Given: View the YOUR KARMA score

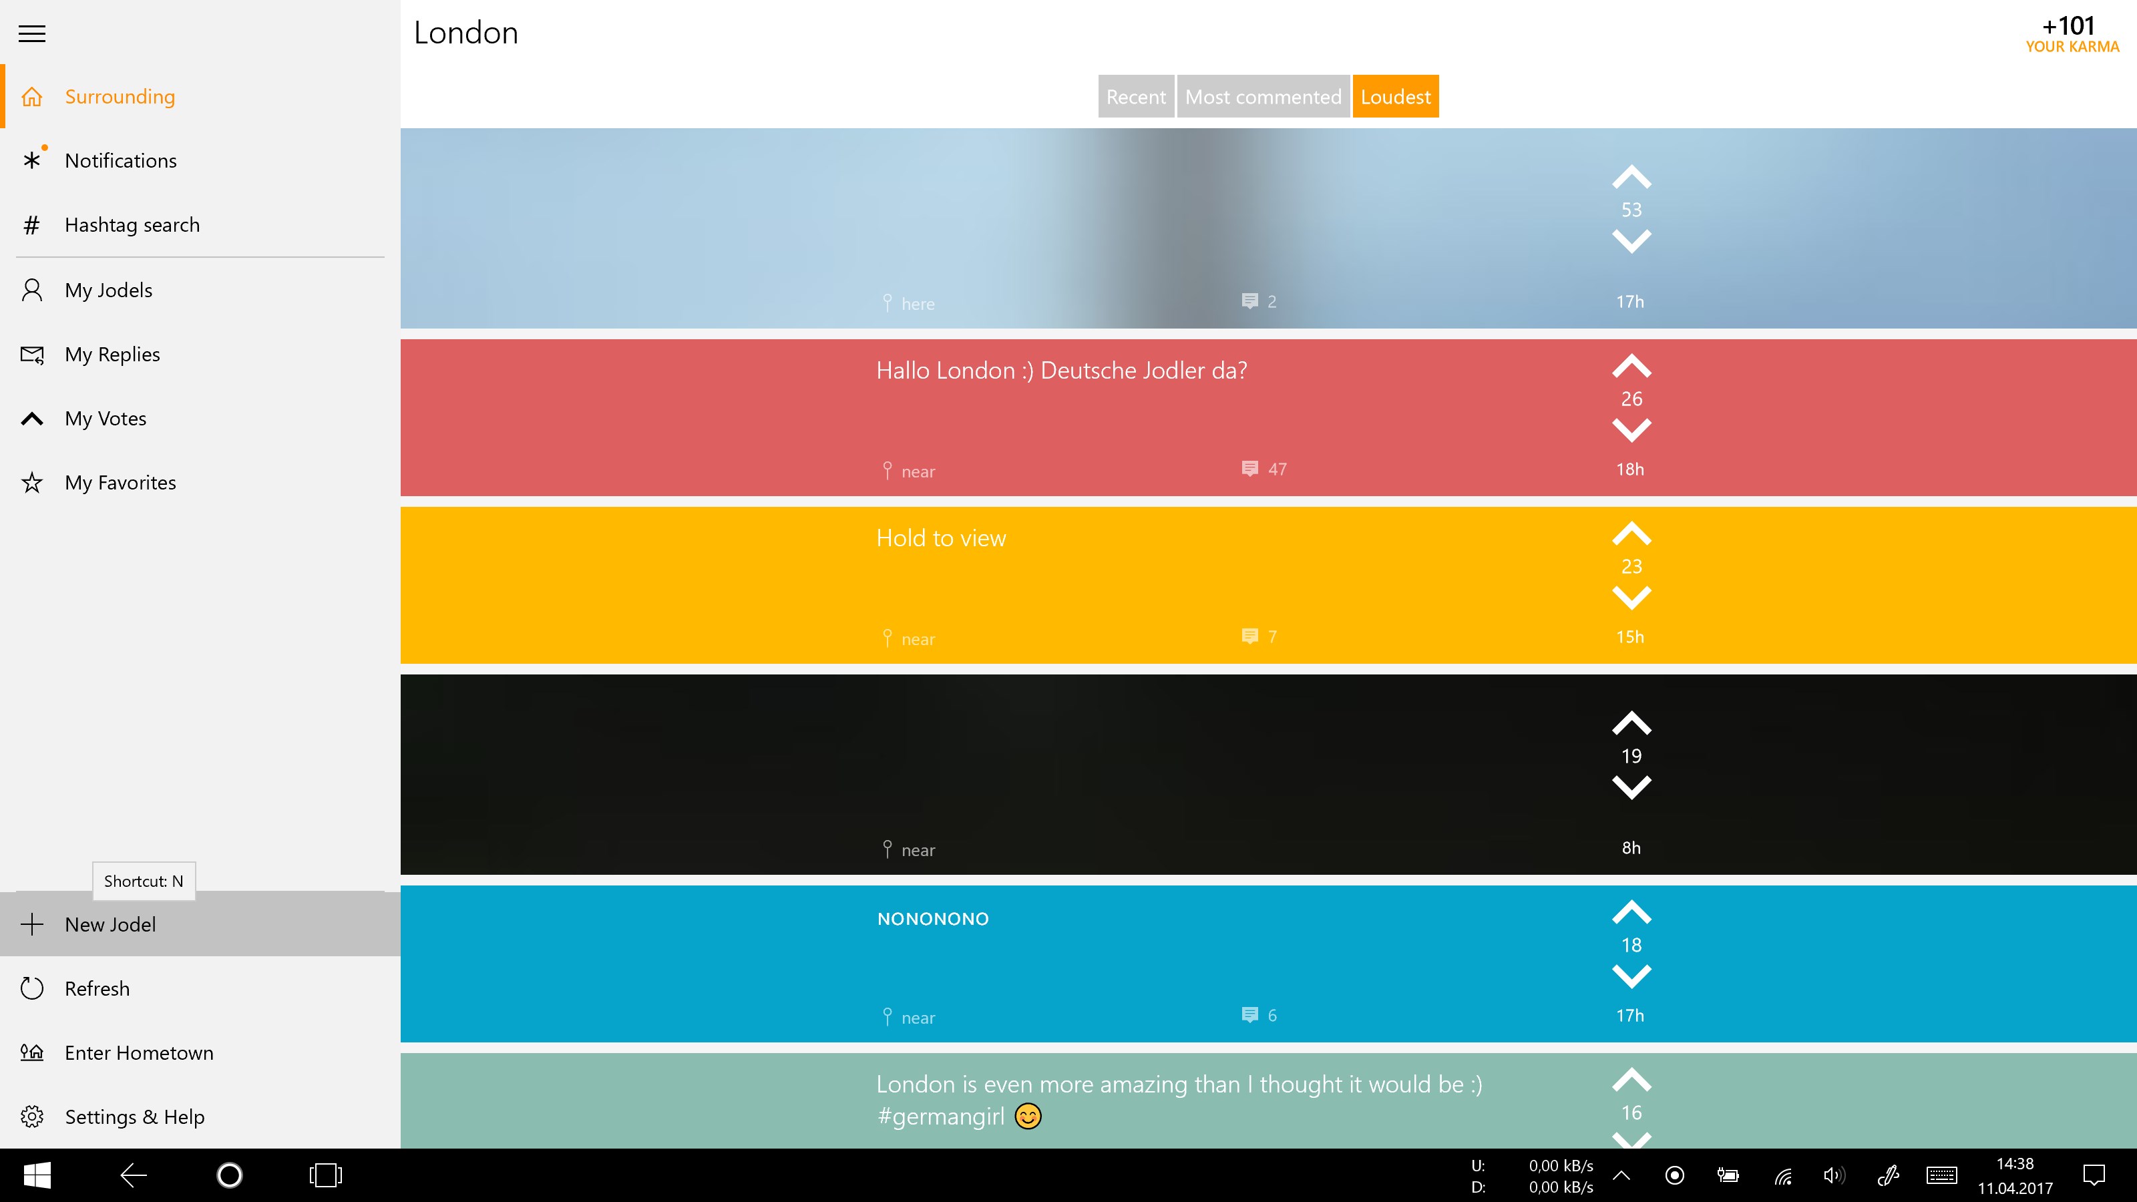Looking at the screenshot, I should [x=2072, y=35].
